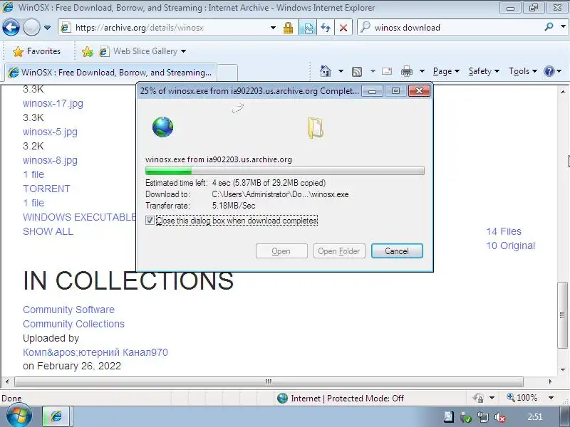Click the vertical scrollbar down arrow
This screenshot has width=570, height=427.
563,369
